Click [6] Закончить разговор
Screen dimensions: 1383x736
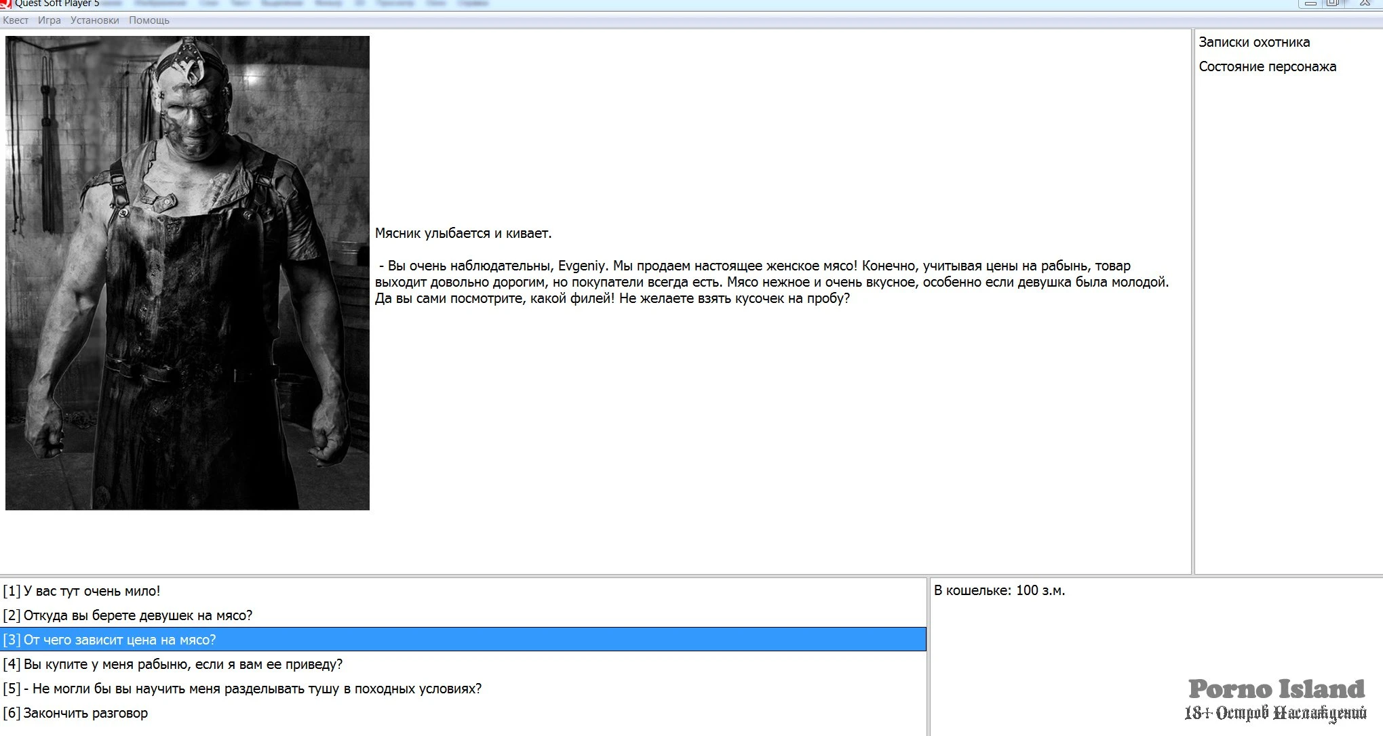tap(75, 713)
